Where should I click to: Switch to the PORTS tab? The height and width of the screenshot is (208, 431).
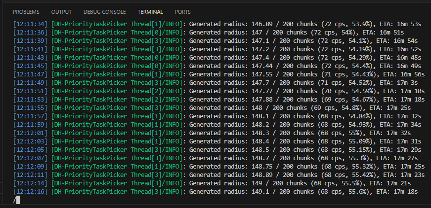pyautogui.click(x=182, y=12)
